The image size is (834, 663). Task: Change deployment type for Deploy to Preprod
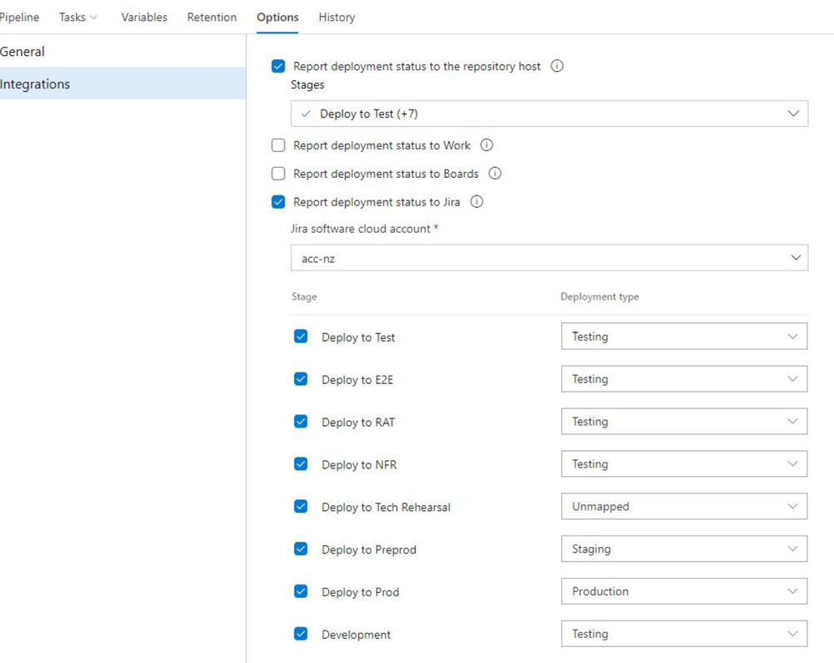[x=683, y=549]
